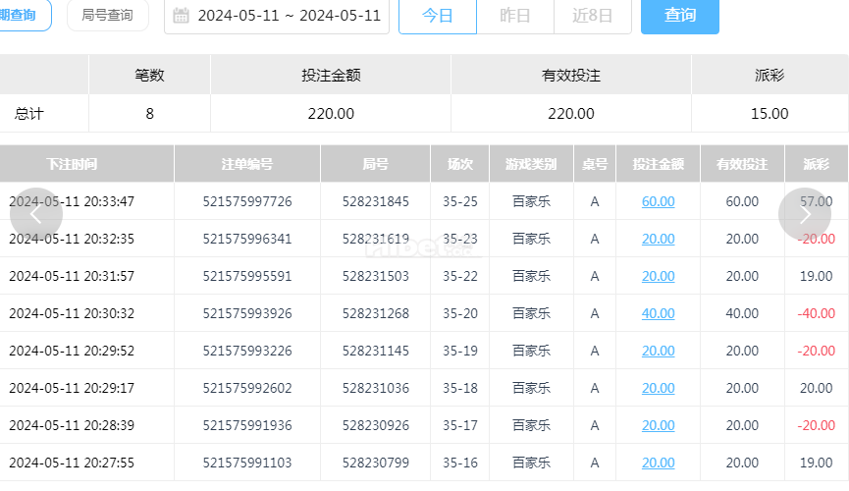Click the 派彩 table column header
The image size is (849, 491).
pos(816,164)
